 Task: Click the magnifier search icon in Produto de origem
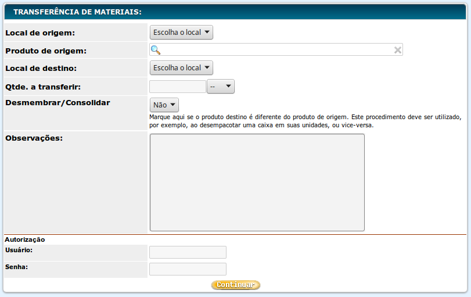coord(155,50)
